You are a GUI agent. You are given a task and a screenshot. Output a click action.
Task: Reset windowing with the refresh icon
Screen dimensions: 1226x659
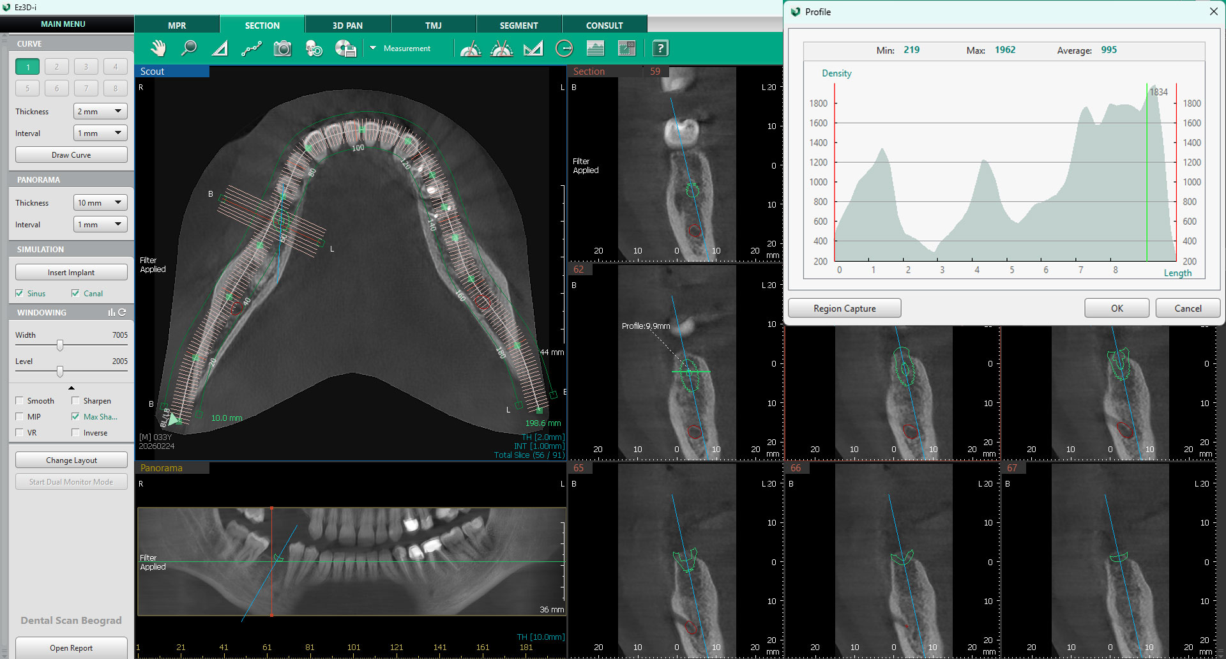click(123, 312)
